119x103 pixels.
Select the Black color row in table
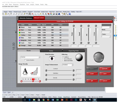pyautogui.click(x=44, y=27)
